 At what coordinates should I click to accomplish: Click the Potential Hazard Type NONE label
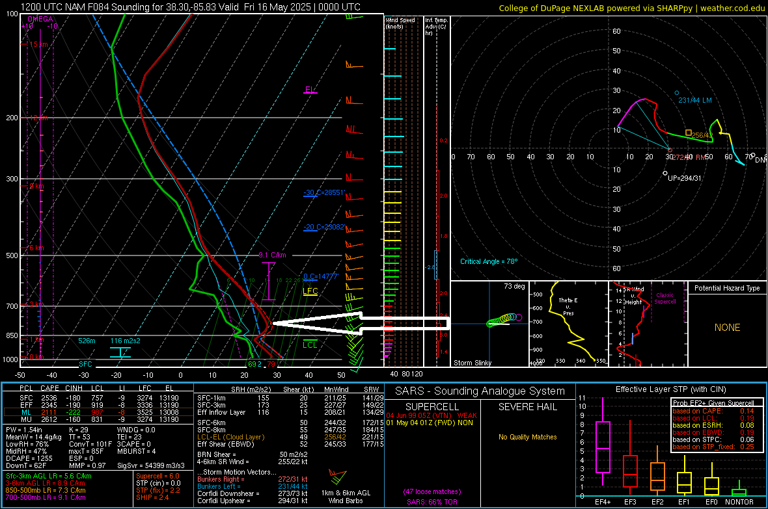click(727, 328)
